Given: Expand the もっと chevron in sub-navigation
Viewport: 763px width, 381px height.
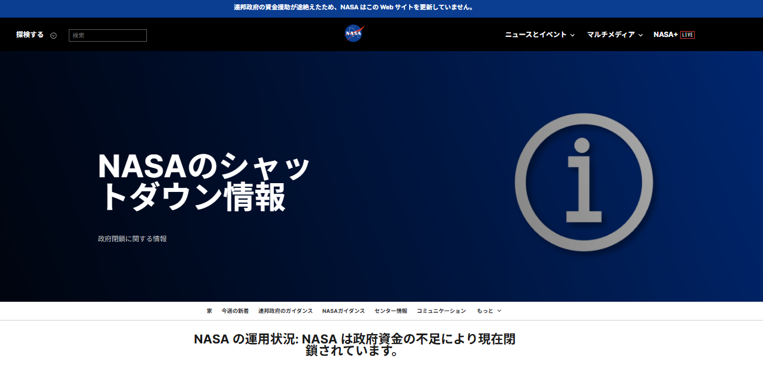Looking at the screenshot, I should [x=499, y=311].
